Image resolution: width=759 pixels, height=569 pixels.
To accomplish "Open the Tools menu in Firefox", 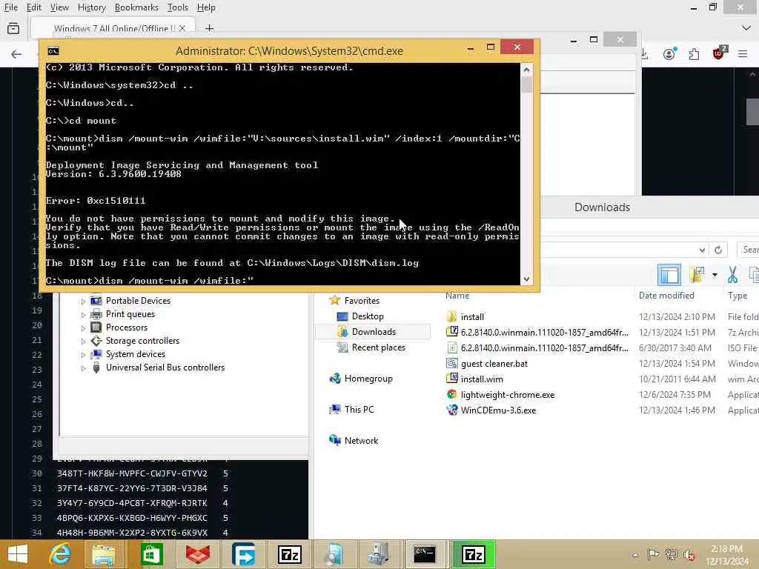I will click(178, 7).
